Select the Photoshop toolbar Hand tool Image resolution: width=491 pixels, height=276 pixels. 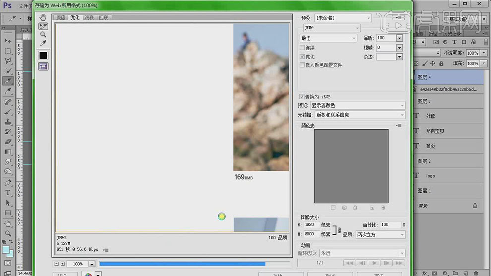(8, 223)
